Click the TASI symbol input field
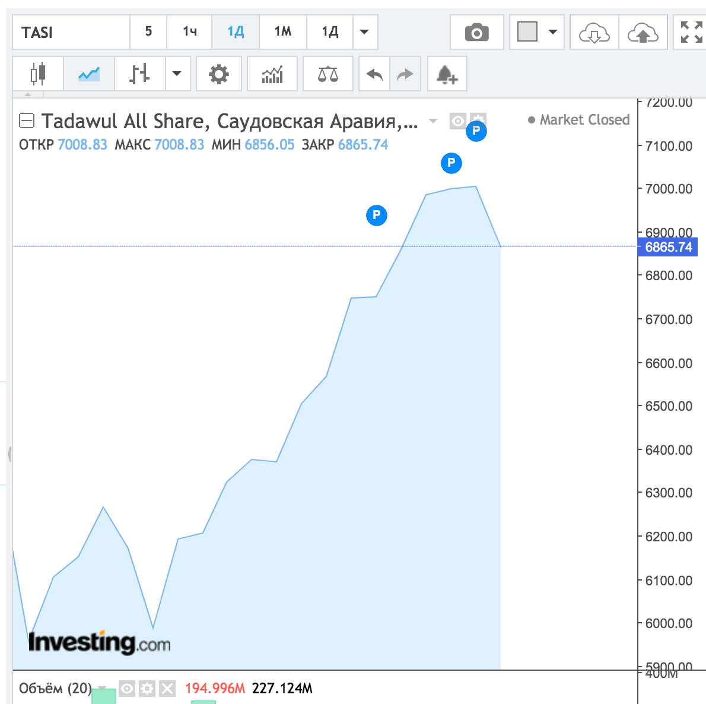 click(x=71, y=32)
